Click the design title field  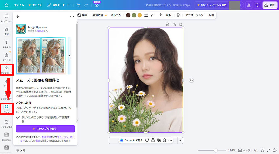(x=168, y=5)
